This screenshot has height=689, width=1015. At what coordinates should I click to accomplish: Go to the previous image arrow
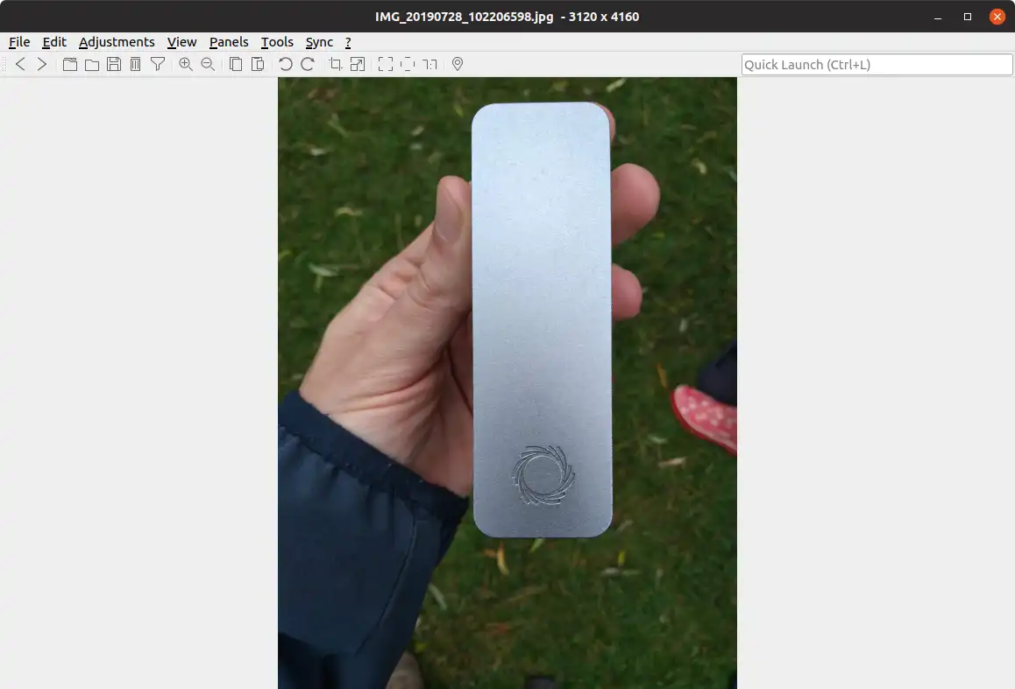click(x=21, y=64)
